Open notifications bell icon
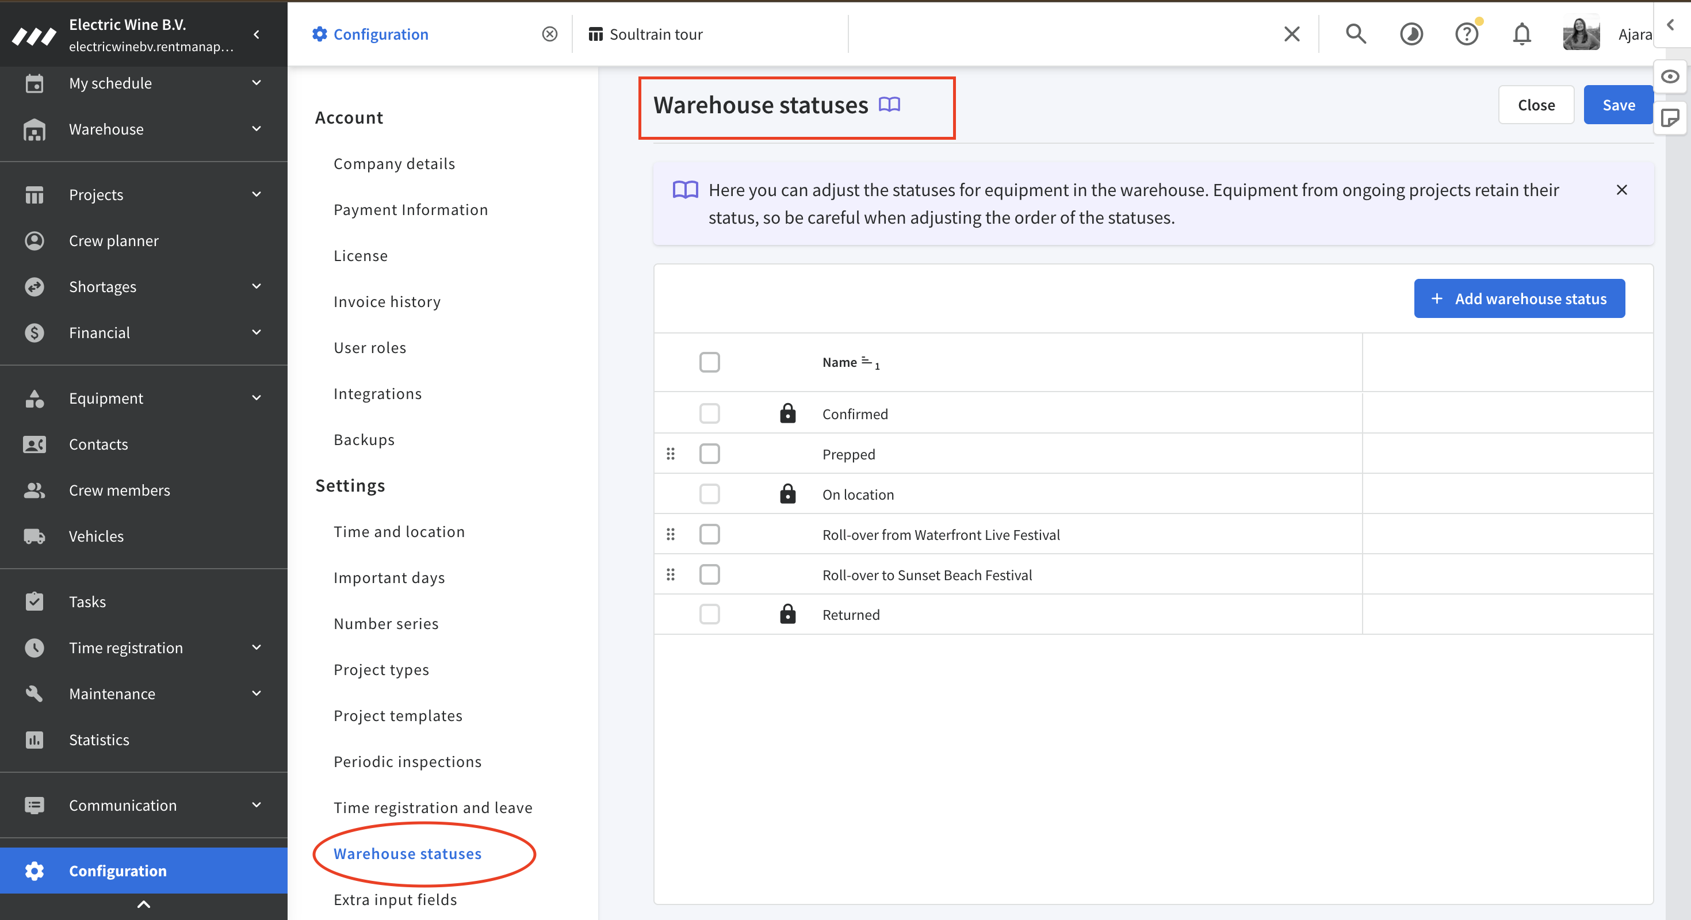 1522,34
